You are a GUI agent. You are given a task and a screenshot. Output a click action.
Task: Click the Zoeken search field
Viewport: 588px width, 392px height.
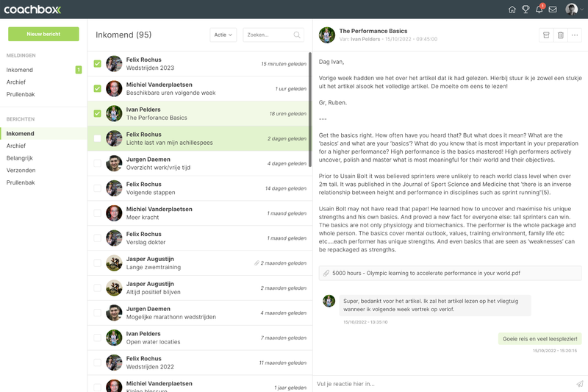click(269, 35)
